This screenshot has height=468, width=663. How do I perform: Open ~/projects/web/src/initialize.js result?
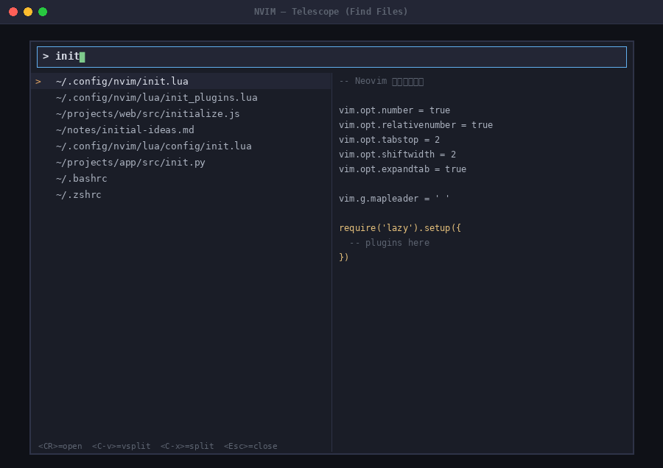tap(181, 113)
